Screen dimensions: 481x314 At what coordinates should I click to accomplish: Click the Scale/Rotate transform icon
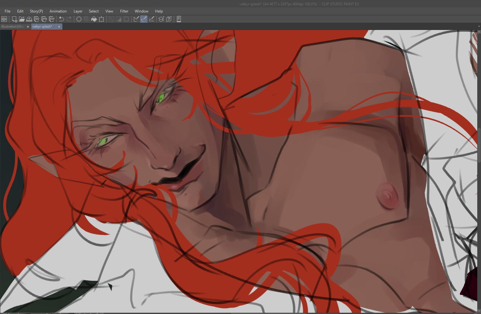101,19
